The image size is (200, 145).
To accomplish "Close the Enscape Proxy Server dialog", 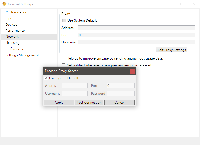I will tap(133, 71).
